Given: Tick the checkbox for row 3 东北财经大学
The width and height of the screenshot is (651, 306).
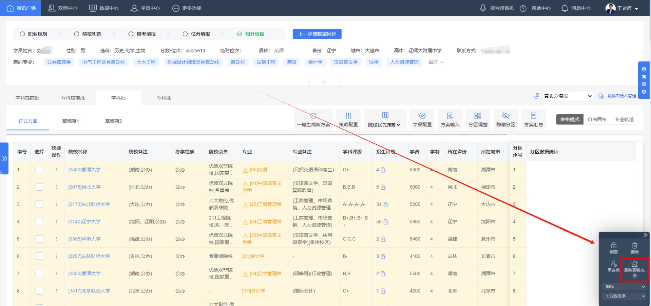Looking at the screenshot, I should (39, 204).
